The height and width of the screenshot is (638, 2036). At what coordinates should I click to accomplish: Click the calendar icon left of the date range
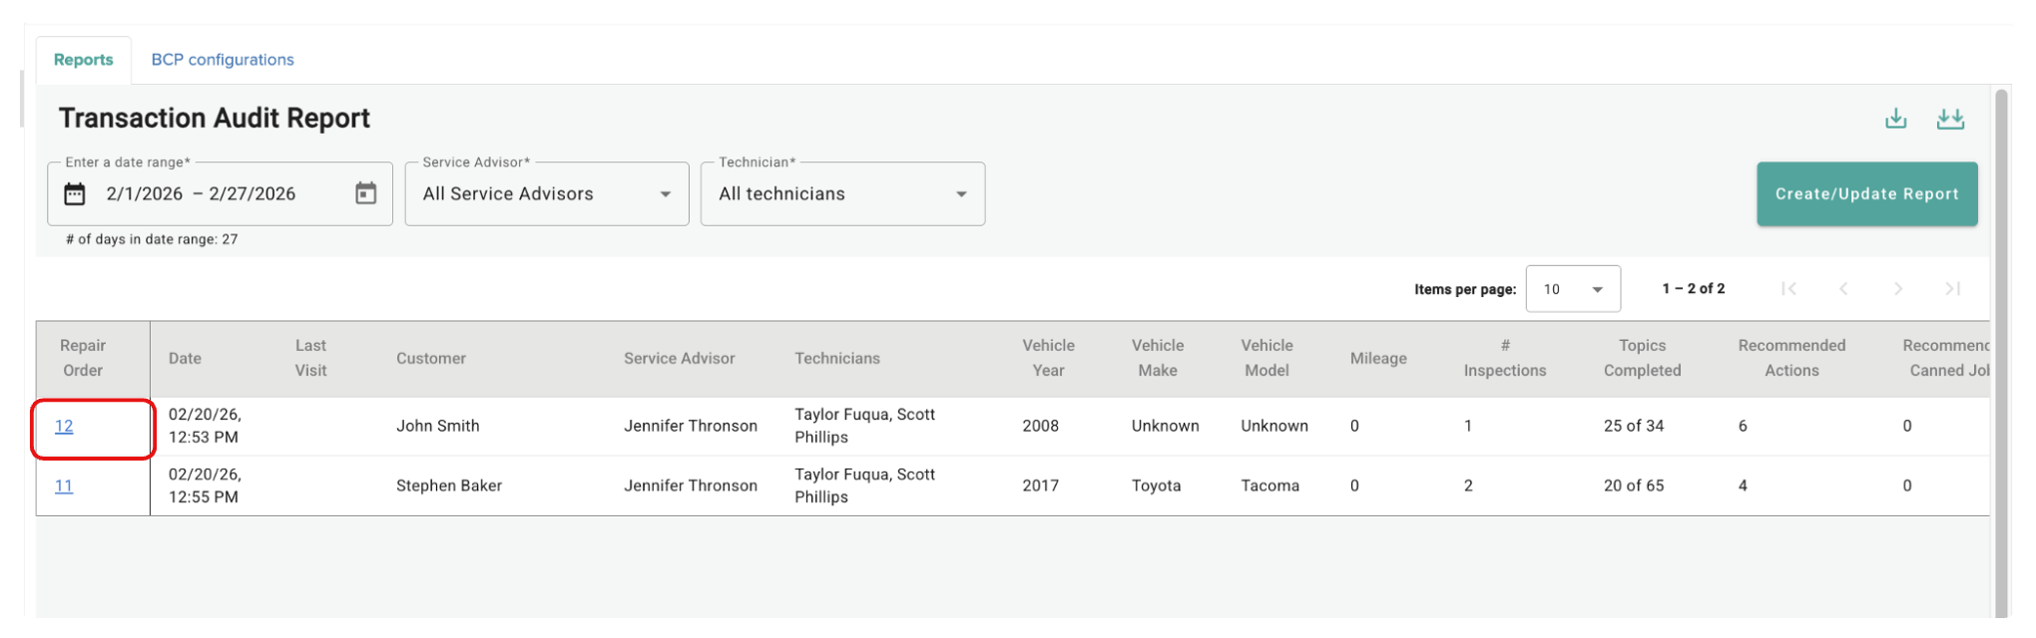[x=75, y=193]
